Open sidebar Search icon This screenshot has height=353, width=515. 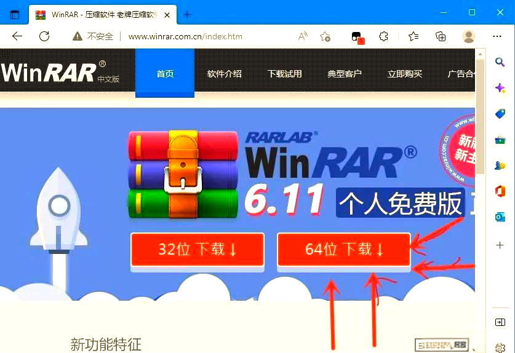pyautogui.click(x=500, y=61)
